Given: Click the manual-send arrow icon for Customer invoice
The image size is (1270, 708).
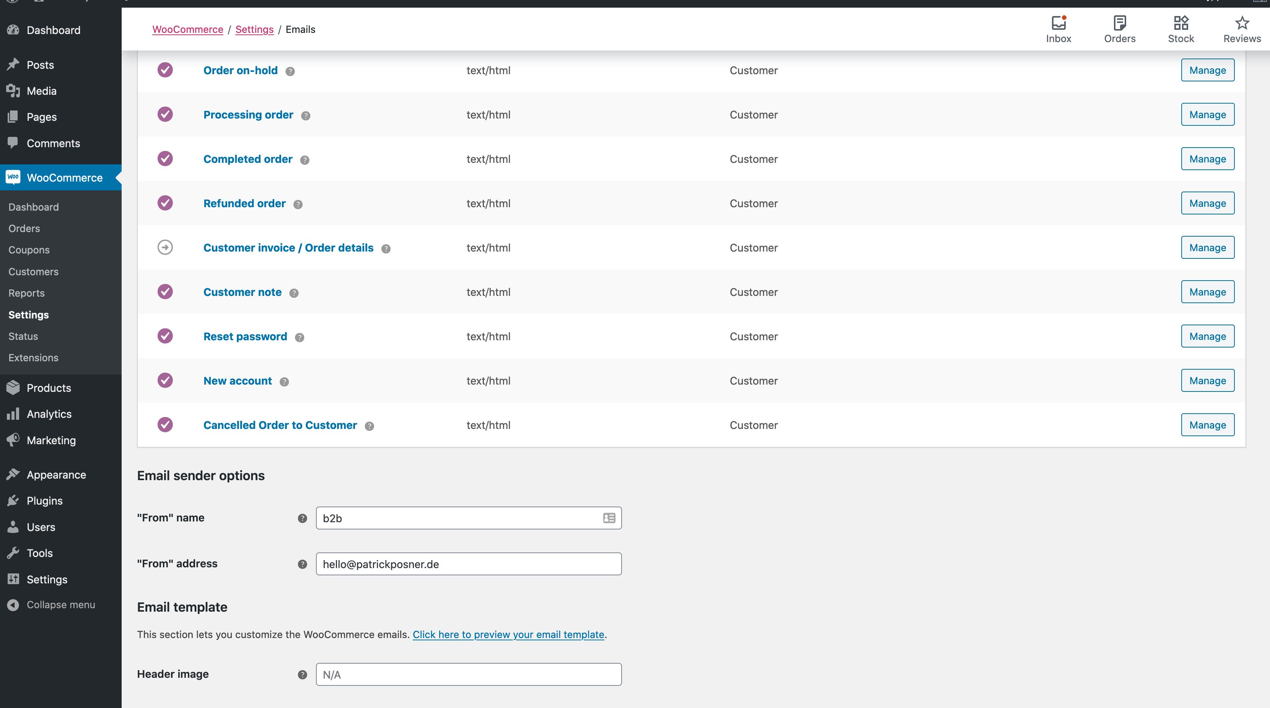Looking at the screenshot, I should tap(165, 247).
